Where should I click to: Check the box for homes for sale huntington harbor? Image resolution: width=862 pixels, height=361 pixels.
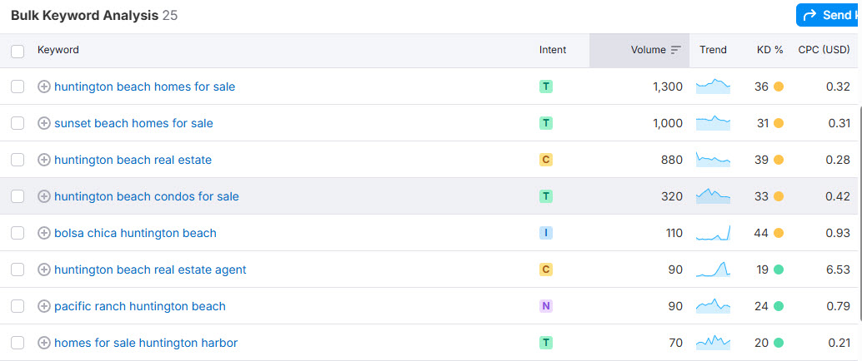click(18, 343)
